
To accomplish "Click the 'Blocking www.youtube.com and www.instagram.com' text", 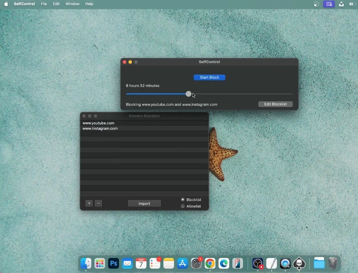I will (171, 105).
